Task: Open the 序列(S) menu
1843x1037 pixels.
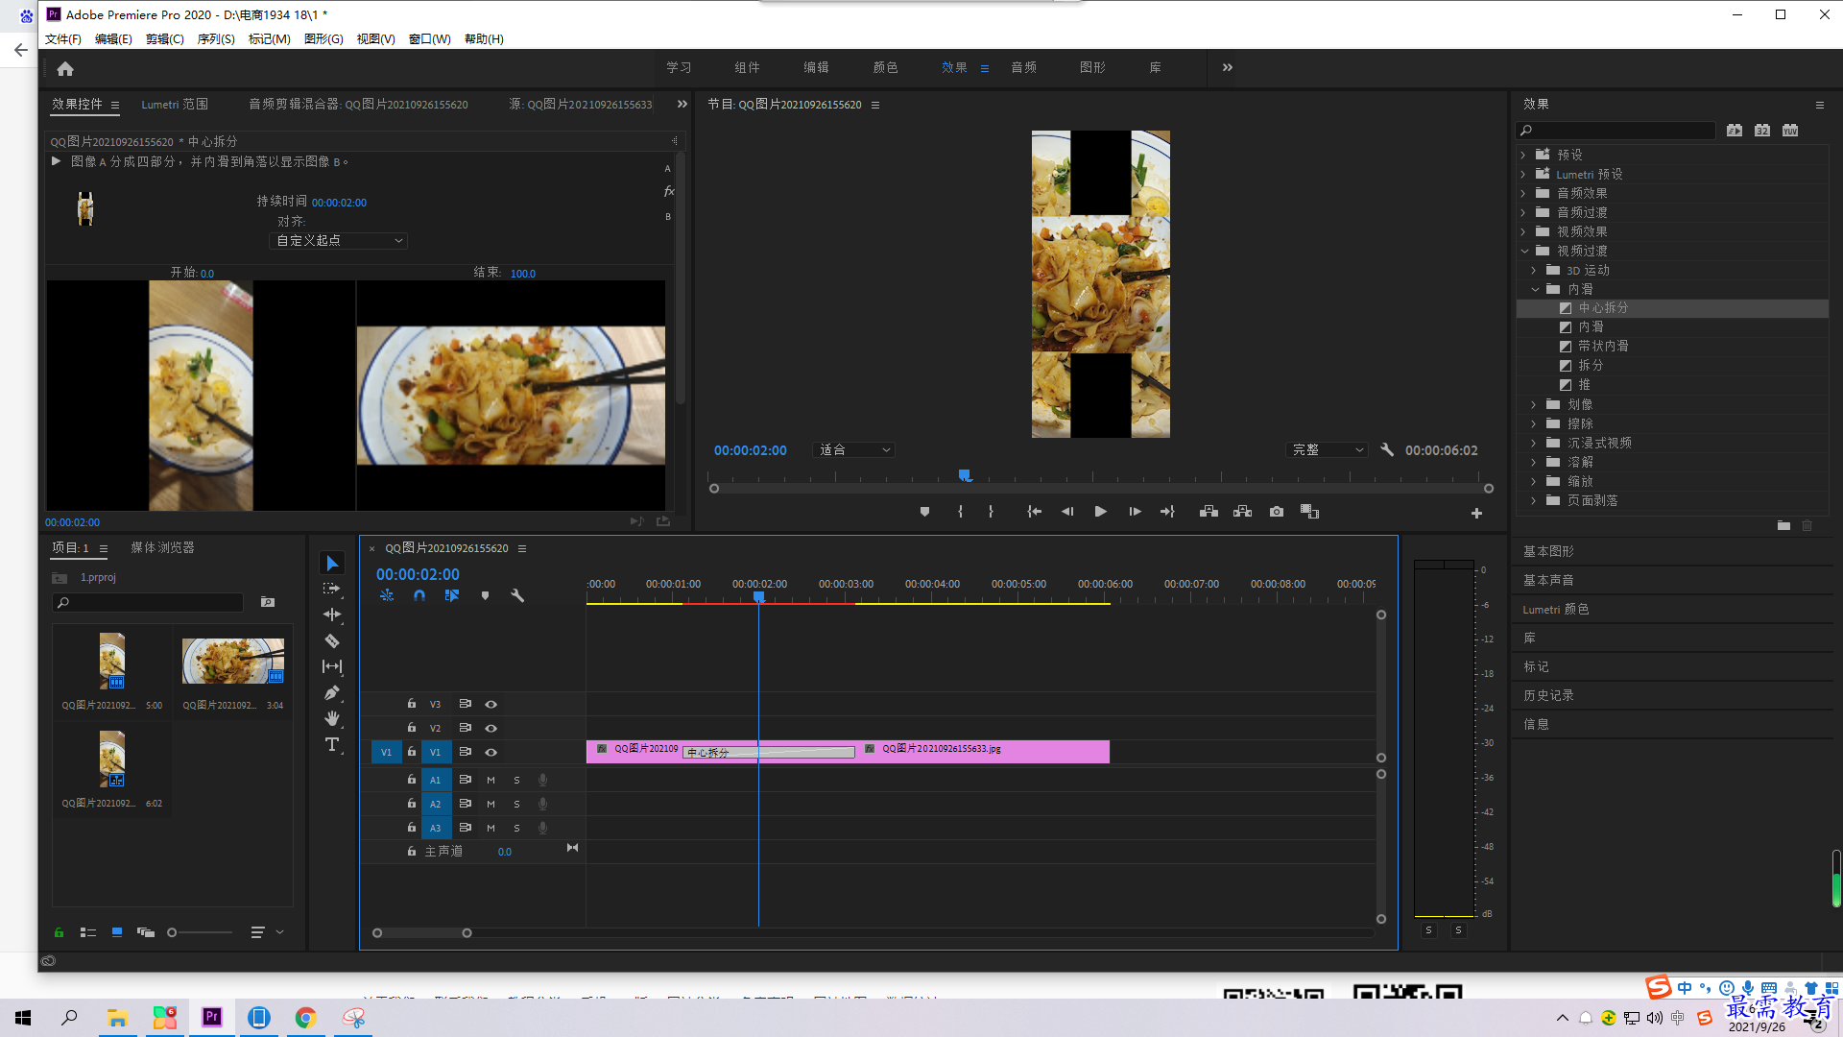Action: (x=216, y=38)
